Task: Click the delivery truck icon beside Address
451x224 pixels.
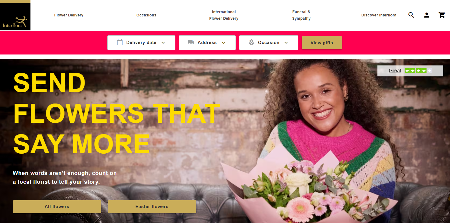Action: (x=191, y=42)
